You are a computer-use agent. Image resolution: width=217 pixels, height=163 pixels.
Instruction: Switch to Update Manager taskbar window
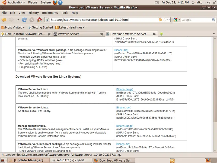(x=28, y=160)
